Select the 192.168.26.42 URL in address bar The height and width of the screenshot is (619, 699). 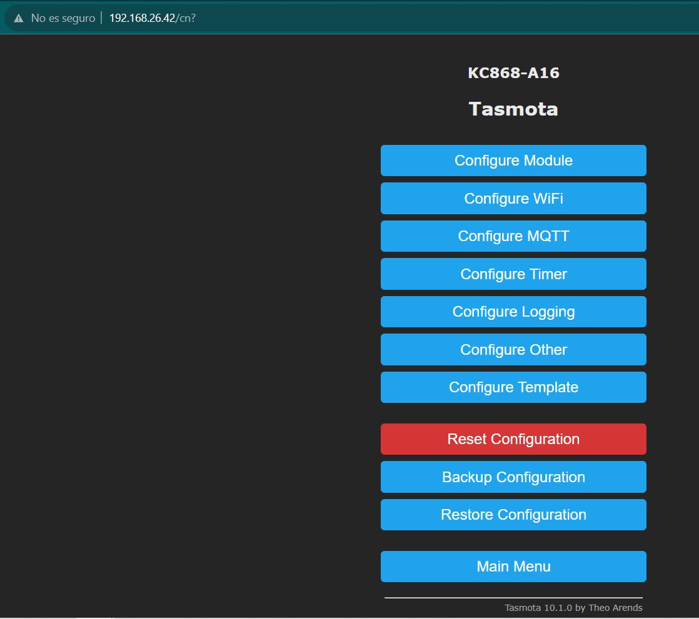click(152, 18)
